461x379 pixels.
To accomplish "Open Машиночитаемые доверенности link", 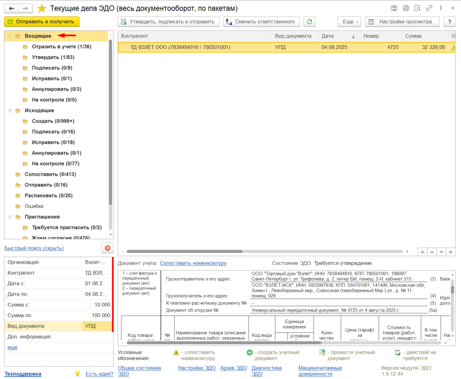I will tap(320, 371).
